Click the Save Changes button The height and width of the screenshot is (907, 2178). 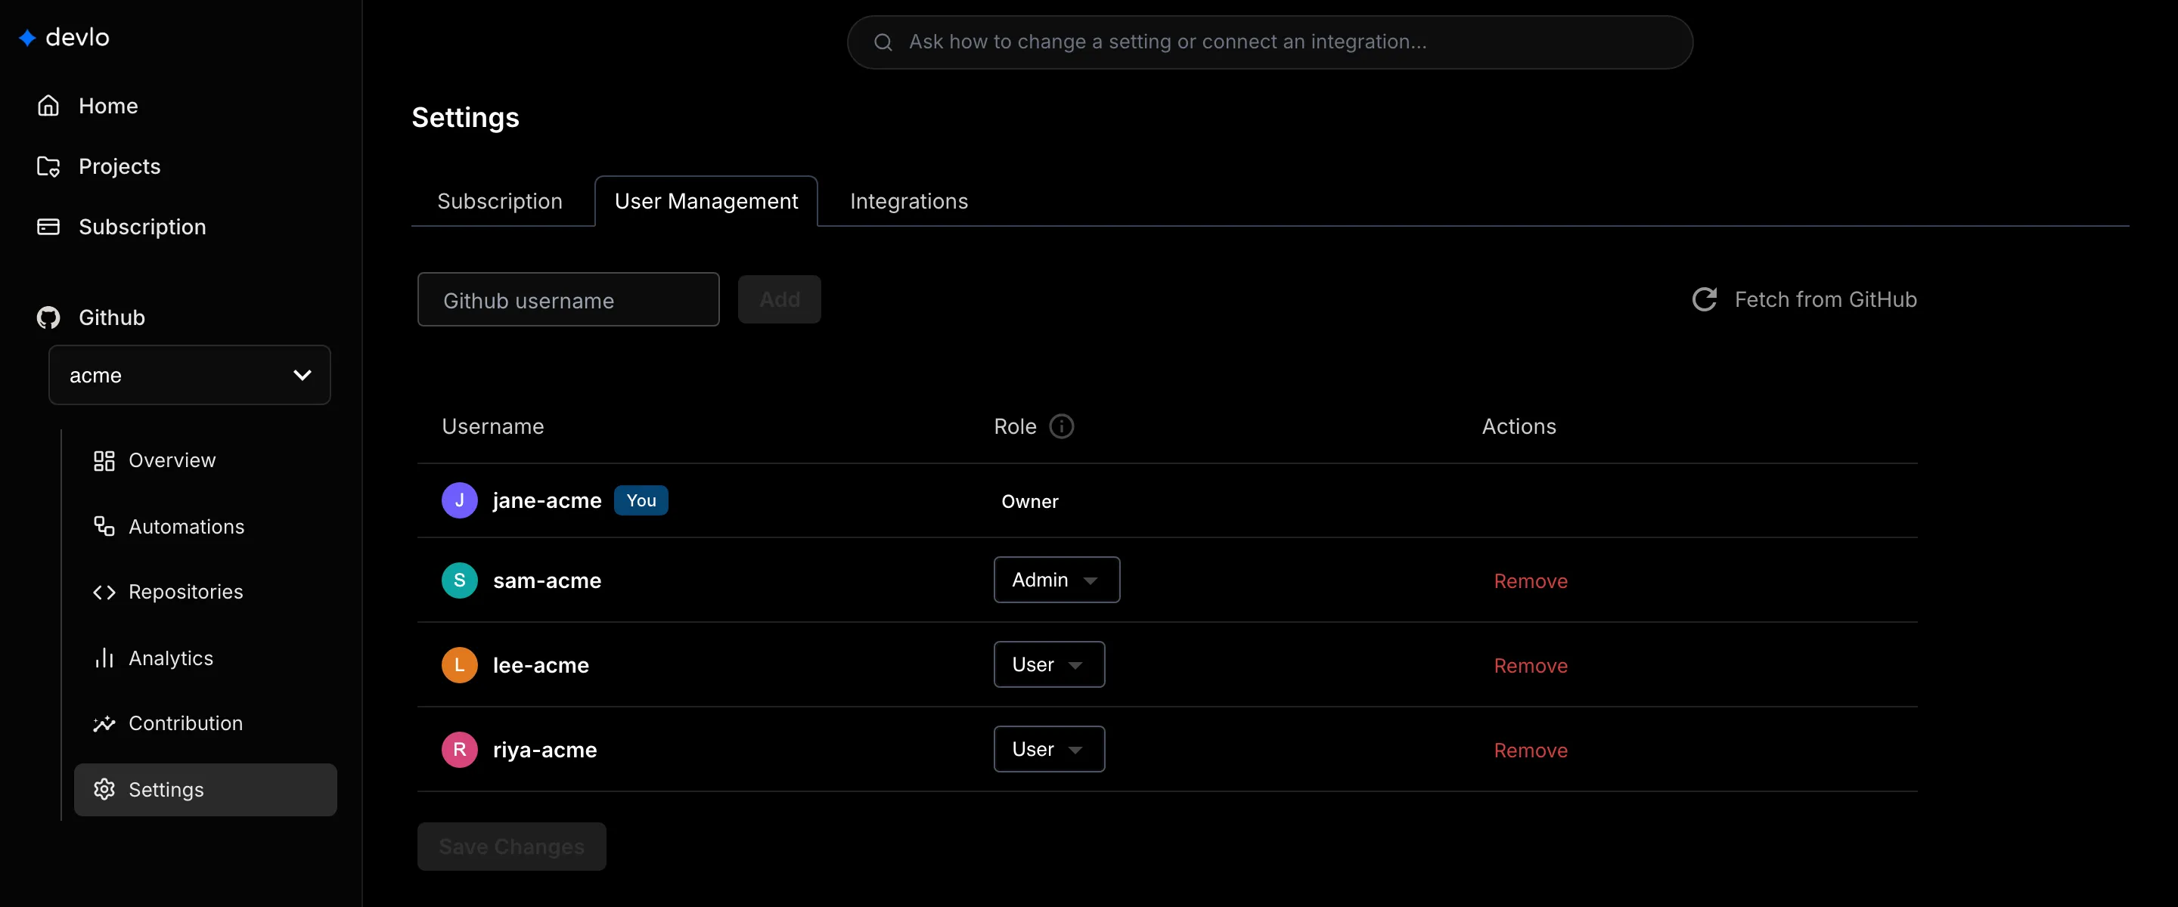click(x=511, y=846)
